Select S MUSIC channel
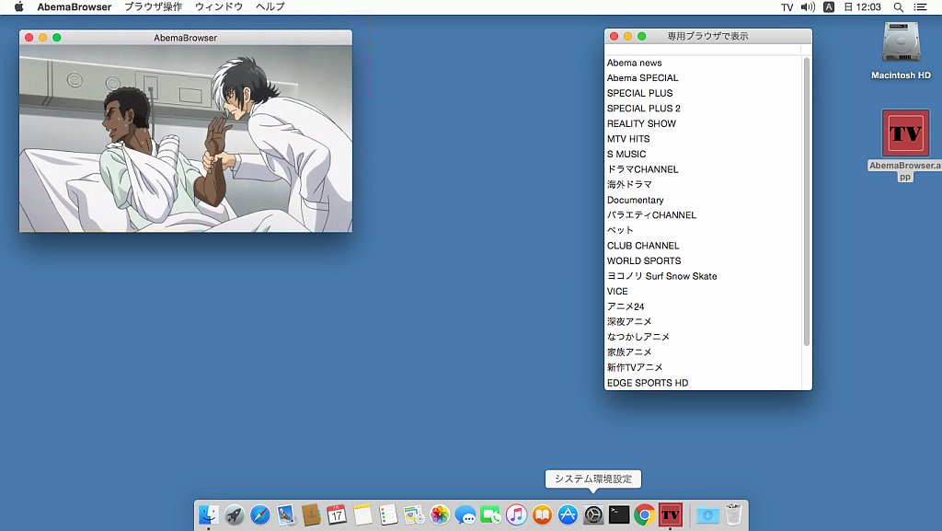The width and height of the screenshot is (942, 531). [704, 154]
